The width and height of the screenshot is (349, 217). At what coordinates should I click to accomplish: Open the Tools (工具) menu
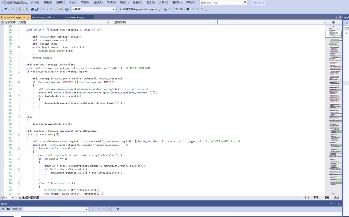[x=151, y=3]
